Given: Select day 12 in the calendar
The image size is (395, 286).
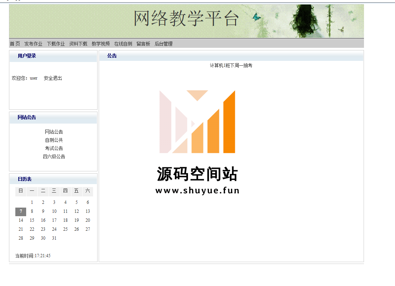Looking at the screenshot, I should [x=77, y=211].
